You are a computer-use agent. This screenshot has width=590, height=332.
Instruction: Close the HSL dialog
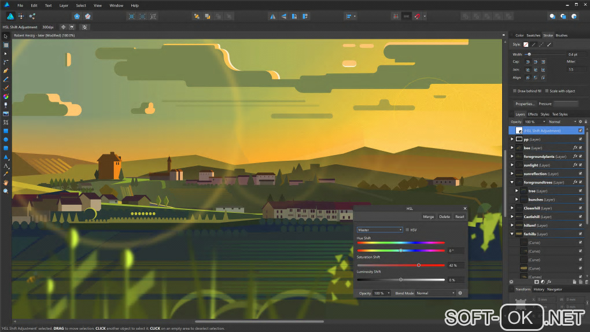[464, 208]
